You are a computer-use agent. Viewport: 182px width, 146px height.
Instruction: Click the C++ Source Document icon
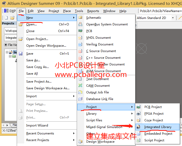click(x=80, y=58)
